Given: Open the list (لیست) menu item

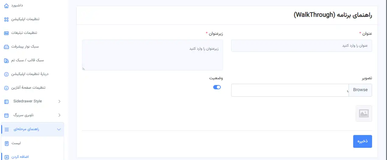Looking at the screenshot, I should point(16,143).
